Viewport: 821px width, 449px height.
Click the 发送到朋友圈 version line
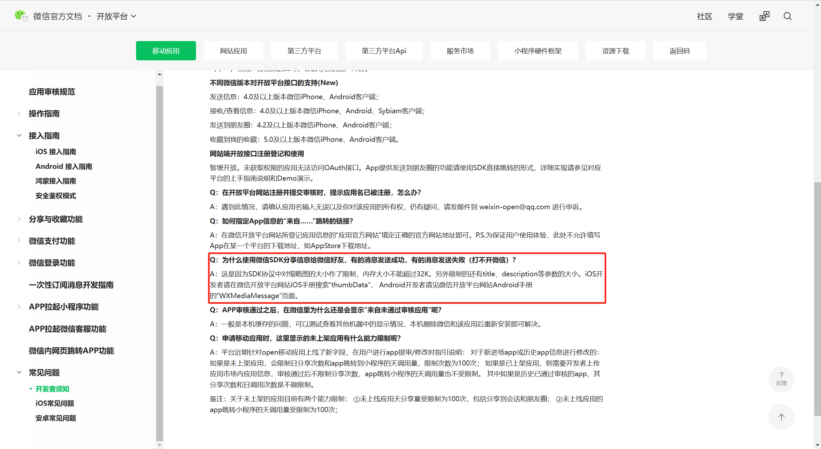301,125
